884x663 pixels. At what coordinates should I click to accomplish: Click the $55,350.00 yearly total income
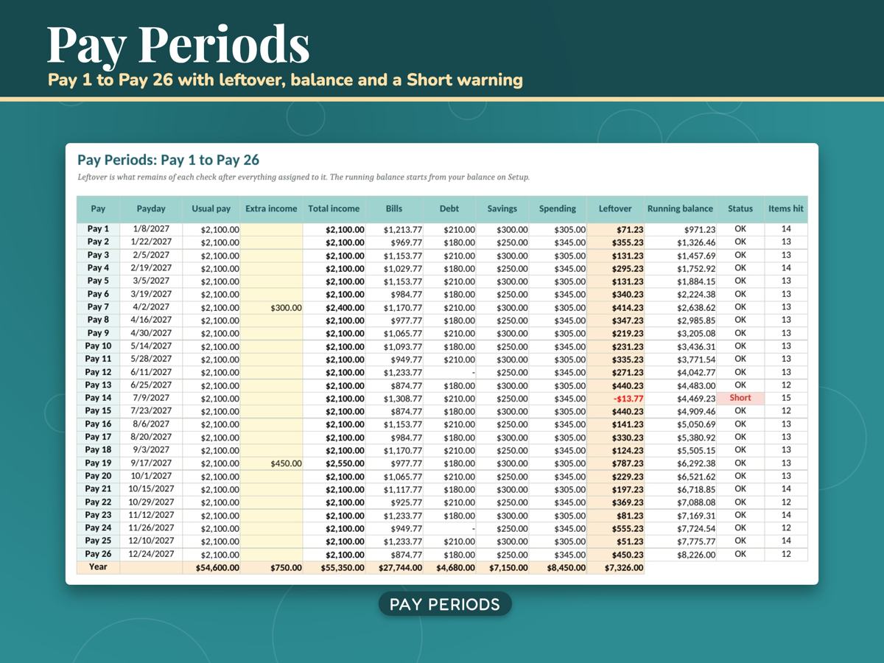coord(334,567)
